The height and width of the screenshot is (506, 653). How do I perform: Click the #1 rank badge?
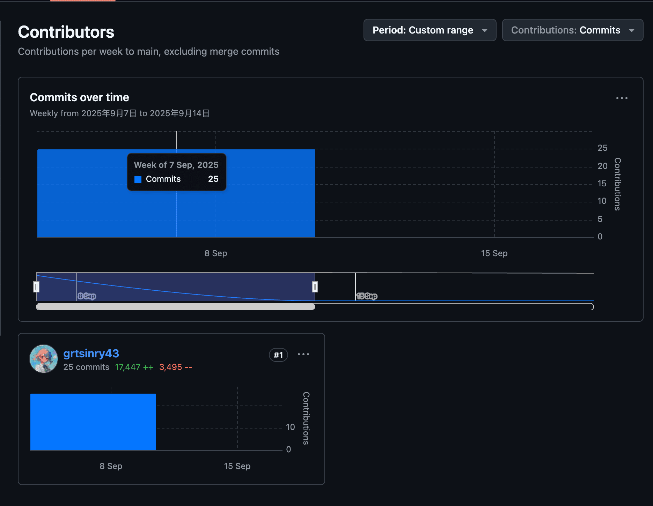[x=278, y=355]
